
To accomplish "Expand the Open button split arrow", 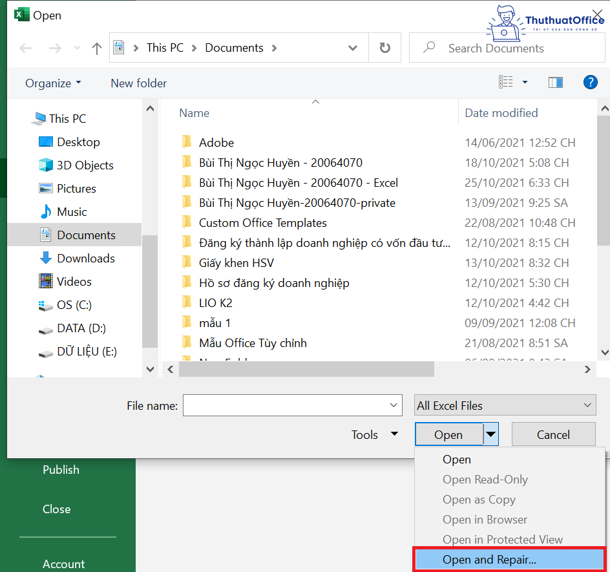I will (x=491, y=434).
